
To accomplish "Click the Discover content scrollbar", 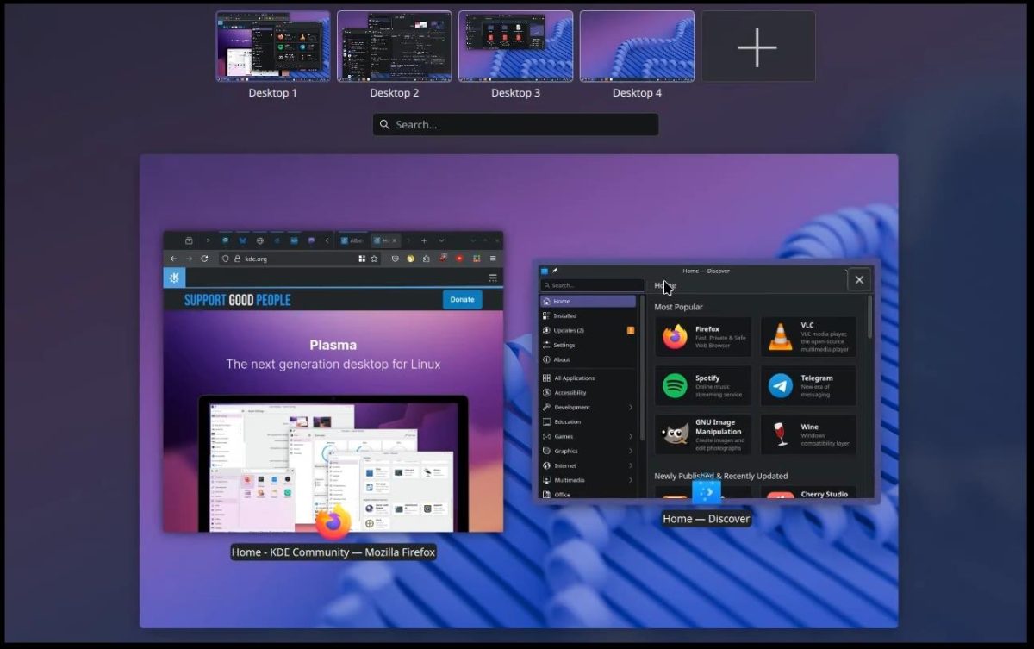I will pos(869,315).
